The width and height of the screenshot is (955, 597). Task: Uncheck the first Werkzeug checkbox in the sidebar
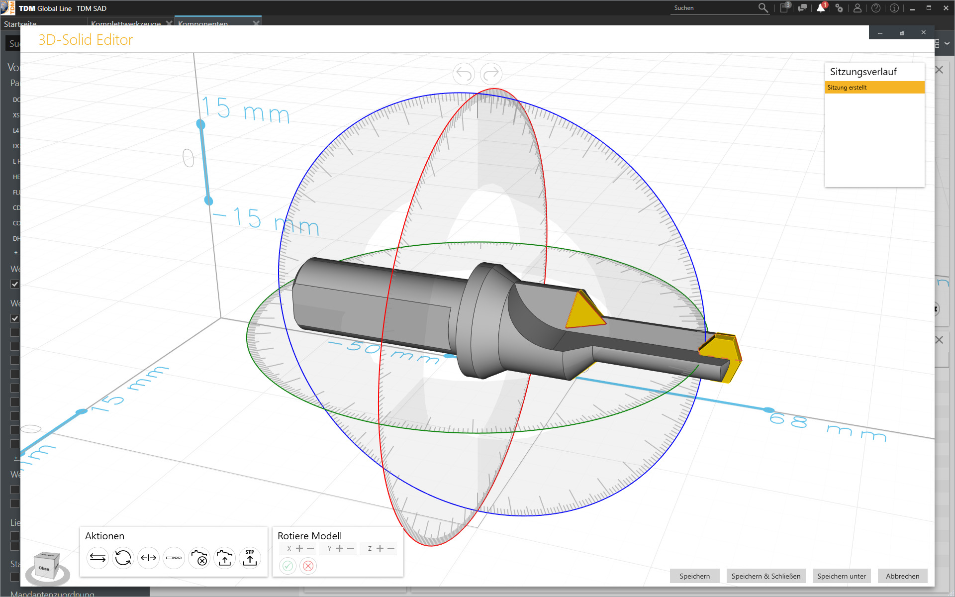pyautogui.click(x=14, y=284)
